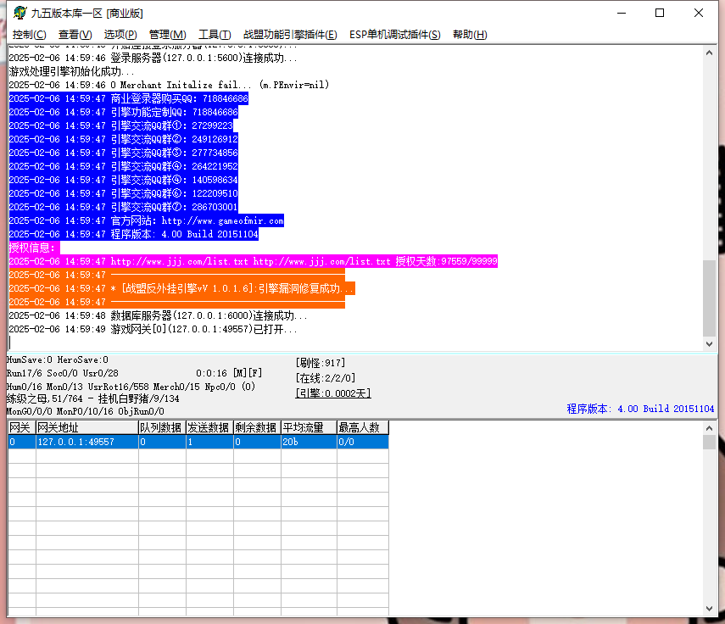The height and width of the screenshot is (624, 725).
Task: Click the [引擎:0.0002天] link
Action: coord(333,393)
